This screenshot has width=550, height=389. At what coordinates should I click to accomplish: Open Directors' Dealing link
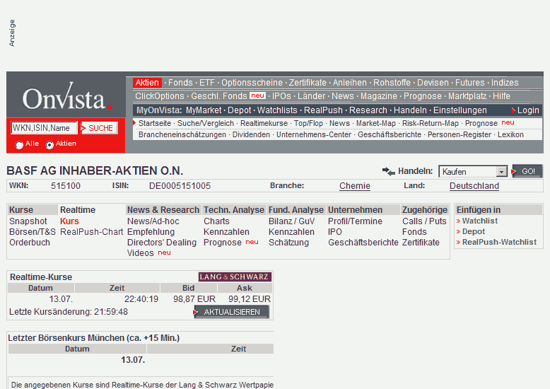(x=162, y=243)
